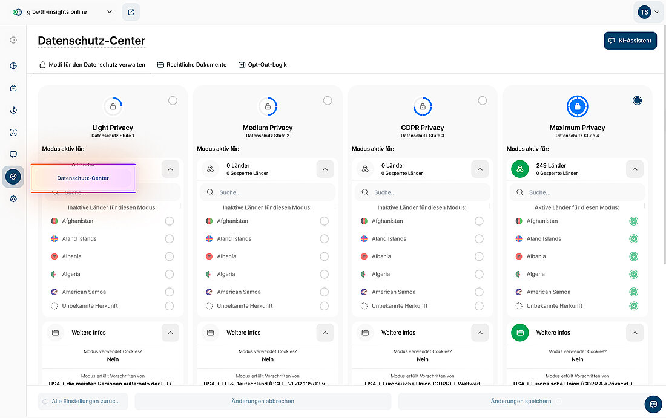Click the target scan icon in the sidebar
The image size is (666, 418).
pyautogui.click(x=13, y=132)
